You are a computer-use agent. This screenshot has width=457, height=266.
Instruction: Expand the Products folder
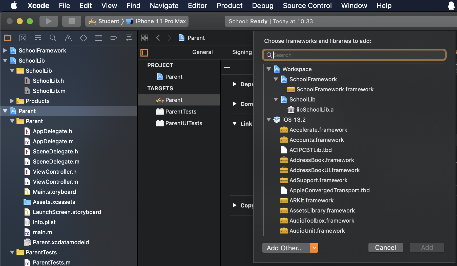(x=12, y=101)
